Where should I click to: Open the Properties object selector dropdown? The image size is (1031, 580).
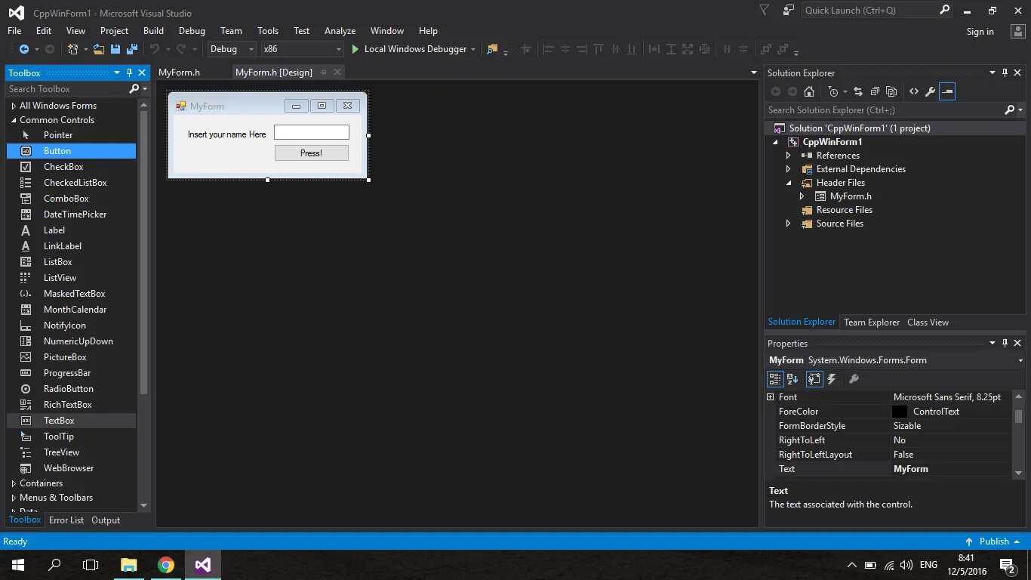[x=1020, y=360]
